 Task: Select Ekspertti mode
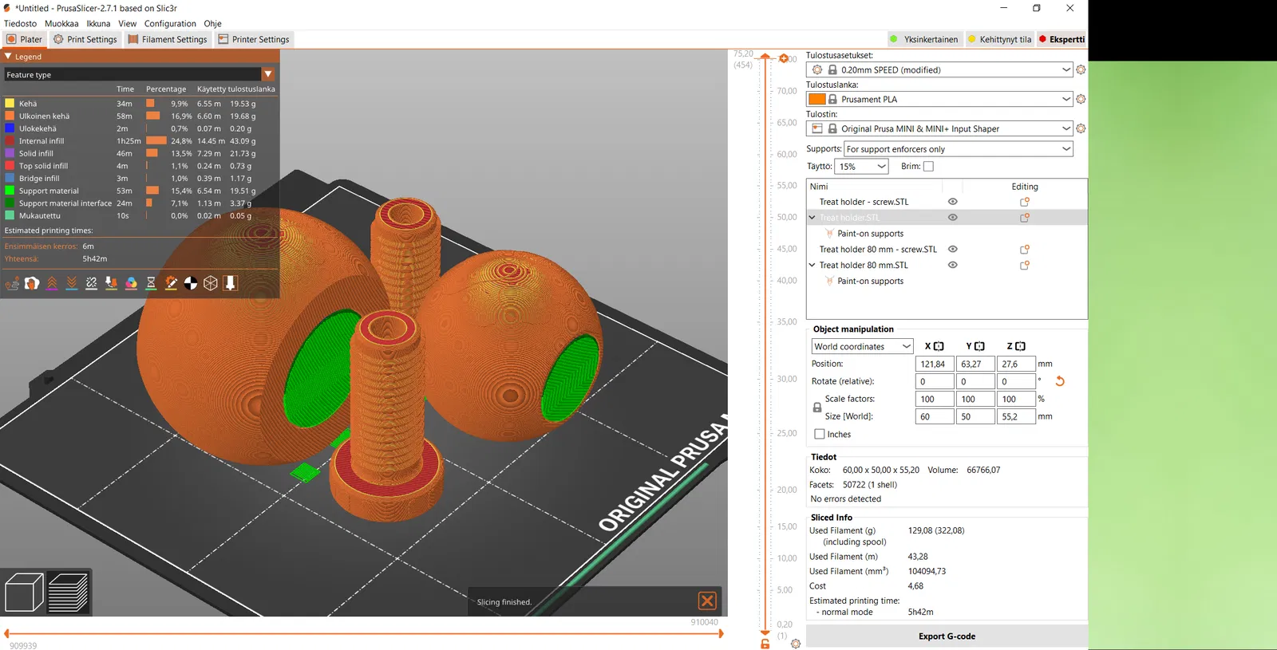[x=1062, y=39]
